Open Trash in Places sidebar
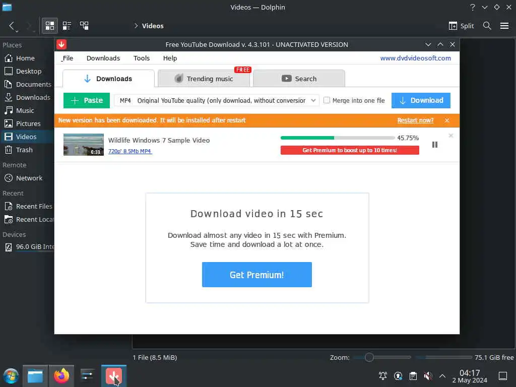The image size is (516, 387). 27,150
